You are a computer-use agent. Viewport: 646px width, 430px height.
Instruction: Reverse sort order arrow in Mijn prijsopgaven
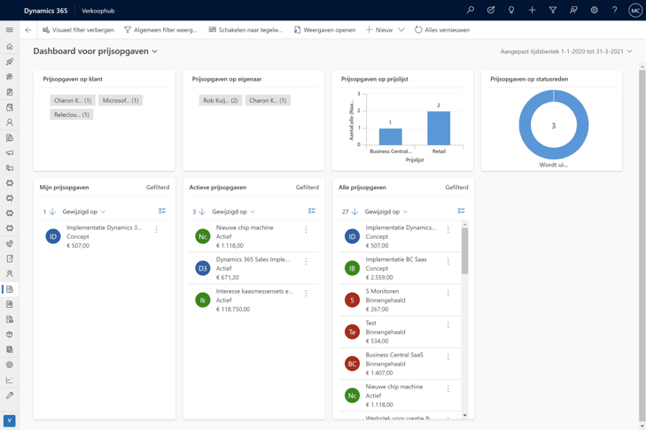(52, 211)
